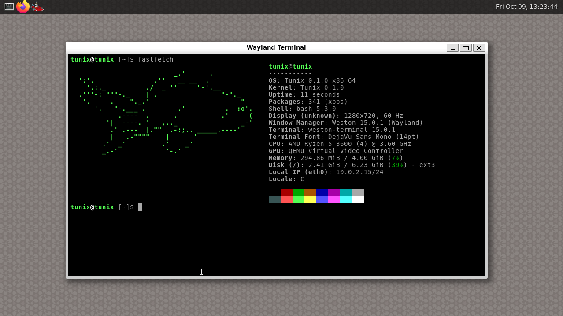The height and width of the screenshot is (316, 563).
Task: Click the 'Window Manager: Weston 15.0.1' line
Action: (346, 123)
